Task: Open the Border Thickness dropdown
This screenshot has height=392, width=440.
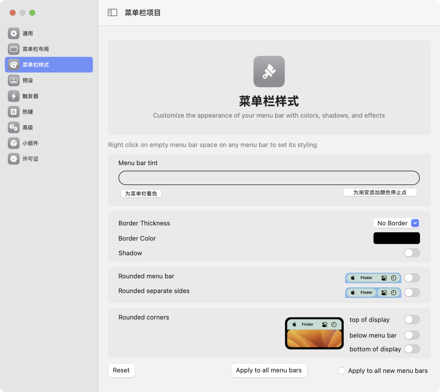Action: click(396, 223)
